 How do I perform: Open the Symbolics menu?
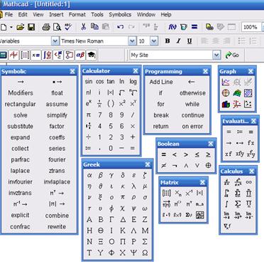point(120,14)
